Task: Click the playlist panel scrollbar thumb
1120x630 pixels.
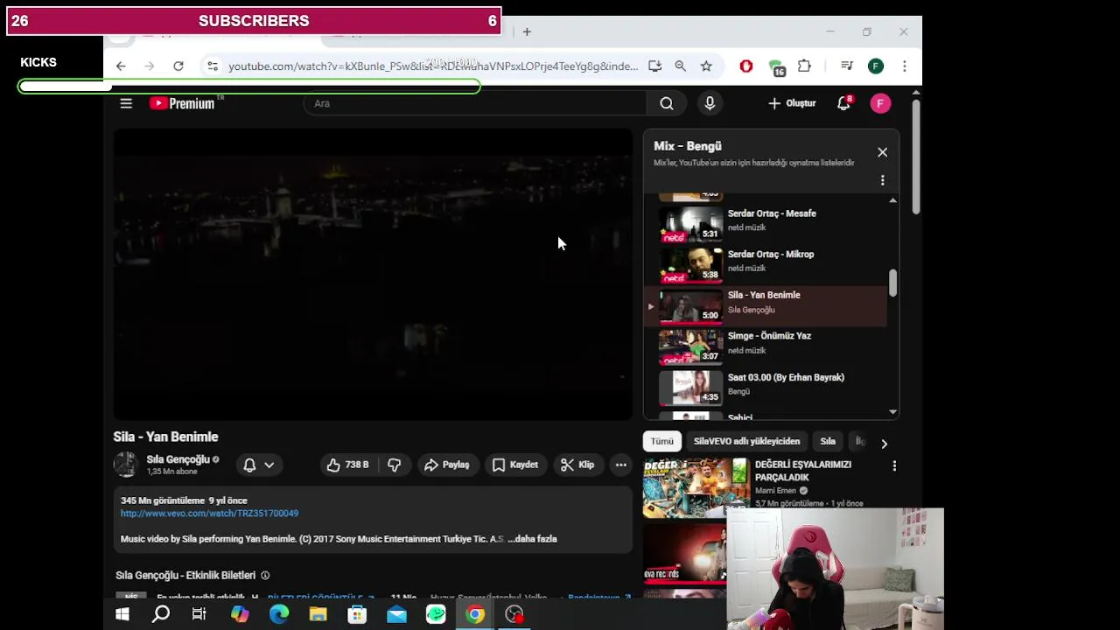Action: pyautogui.click(x=892, y=283)
